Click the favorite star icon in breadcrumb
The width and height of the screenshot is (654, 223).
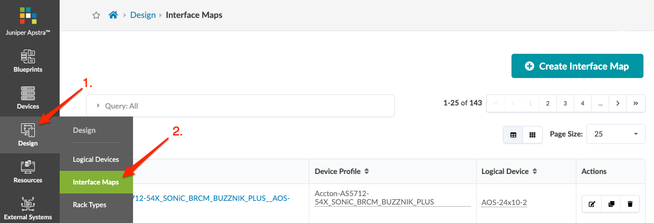point(96,15)
